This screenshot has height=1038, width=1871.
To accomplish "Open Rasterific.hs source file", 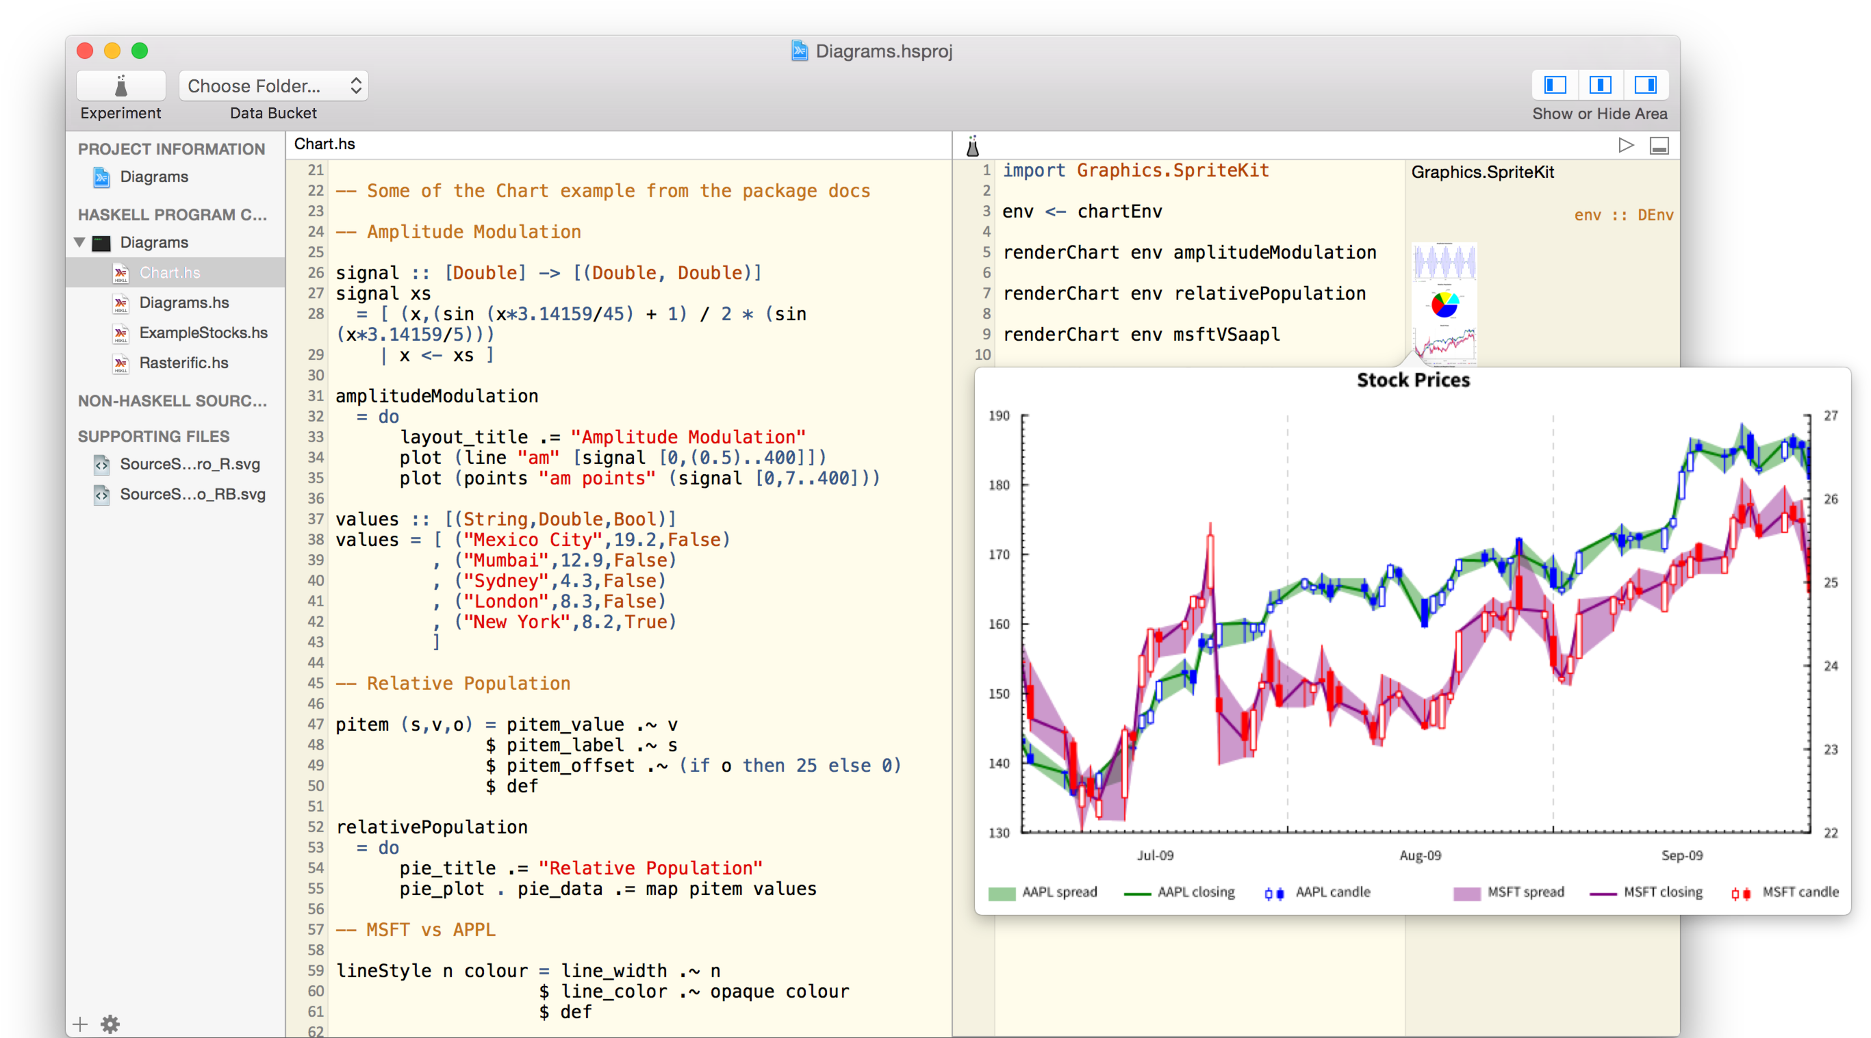I will pos(183,362).
